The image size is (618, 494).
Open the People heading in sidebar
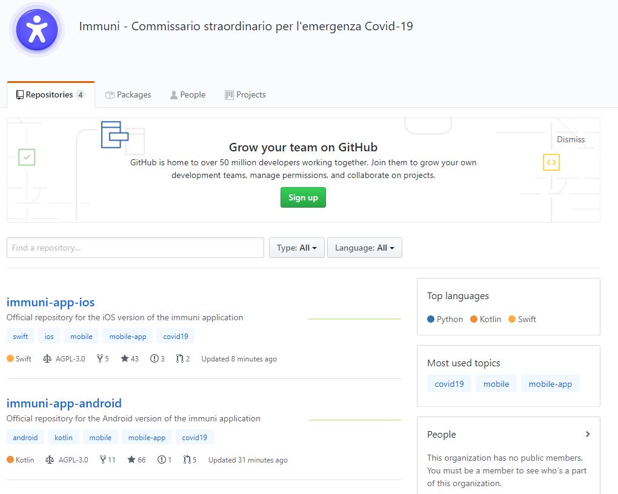(x=442, y=434)
